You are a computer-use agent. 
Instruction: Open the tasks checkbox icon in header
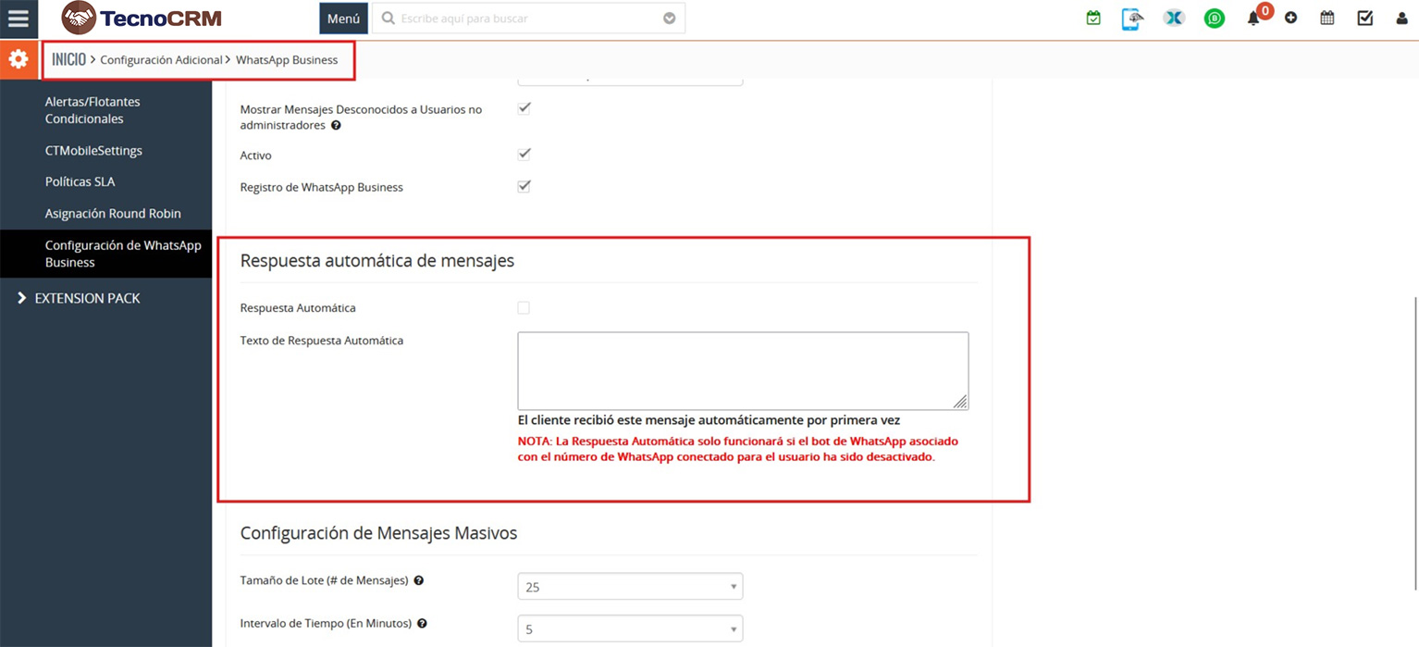point(1365,19)
